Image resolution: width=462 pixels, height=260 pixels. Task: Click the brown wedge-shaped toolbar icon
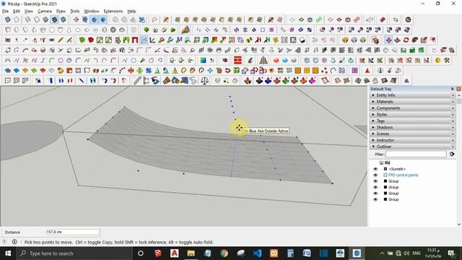coord(186,30)
